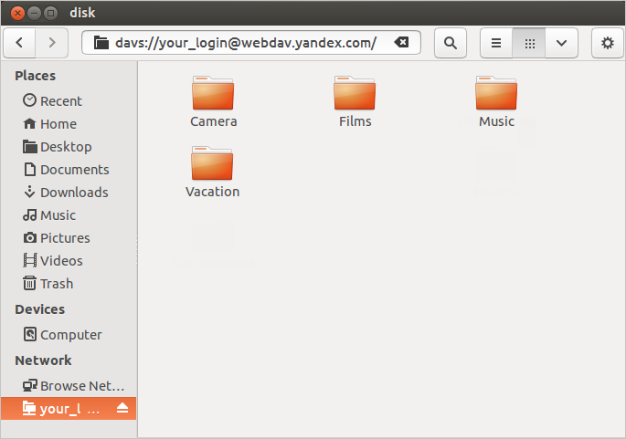The image size is (626, 439).
Task: Eject the your_login network mount
Action: [122, 408]
